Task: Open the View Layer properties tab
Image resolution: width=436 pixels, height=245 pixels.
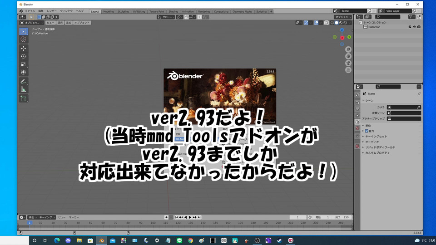Action: coord(357,115)
